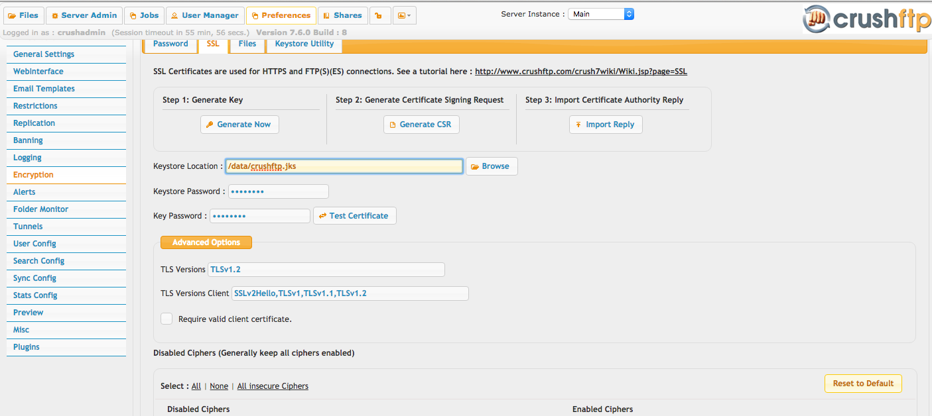Open Banning settings

(66, 140)
